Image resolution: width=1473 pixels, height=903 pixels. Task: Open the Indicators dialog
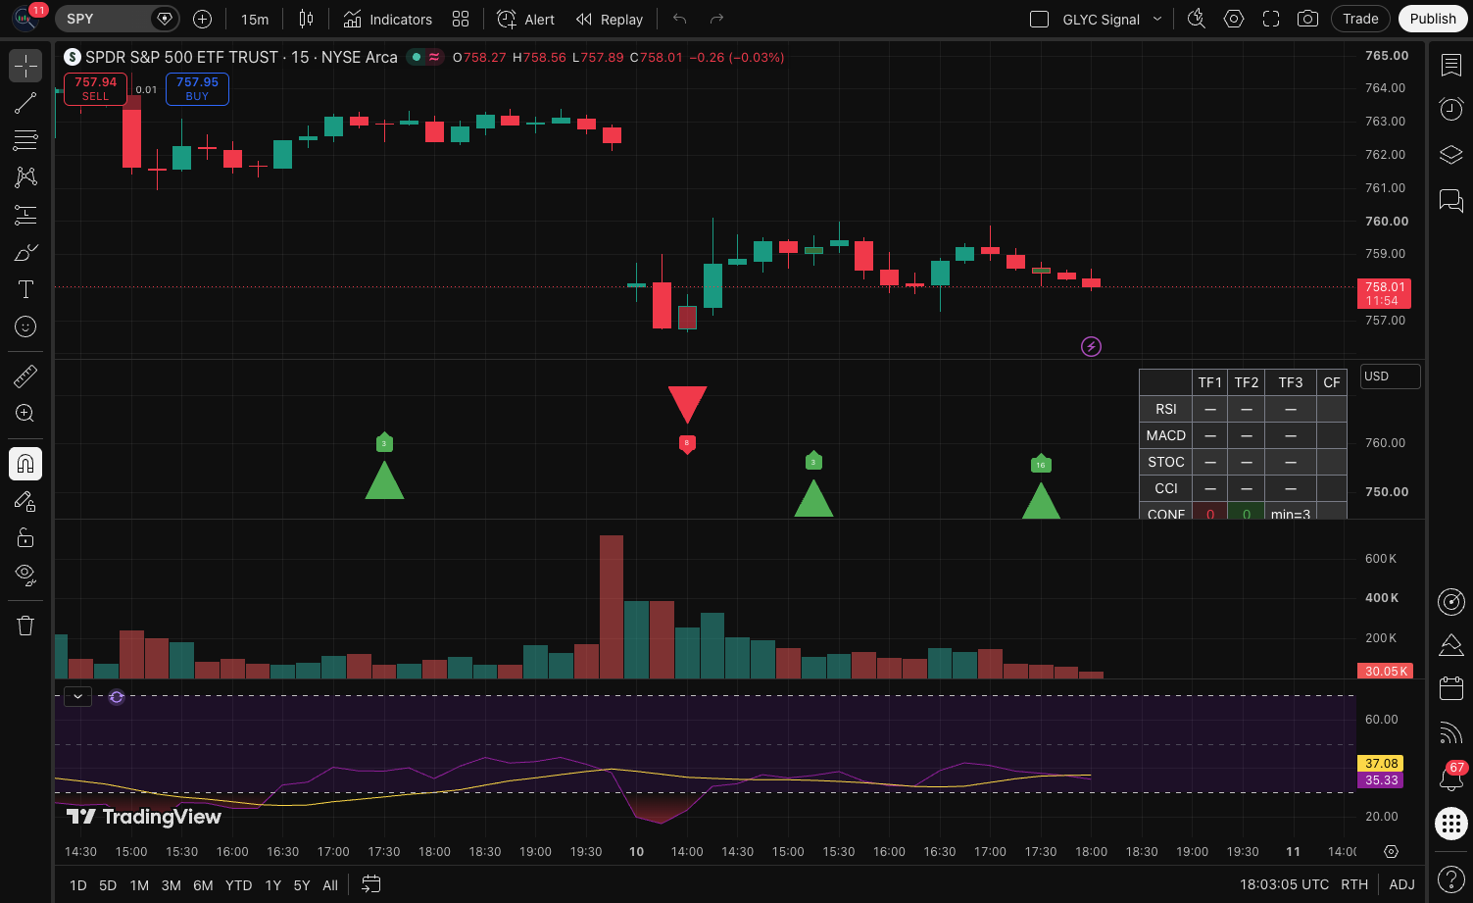click(388, 19)
